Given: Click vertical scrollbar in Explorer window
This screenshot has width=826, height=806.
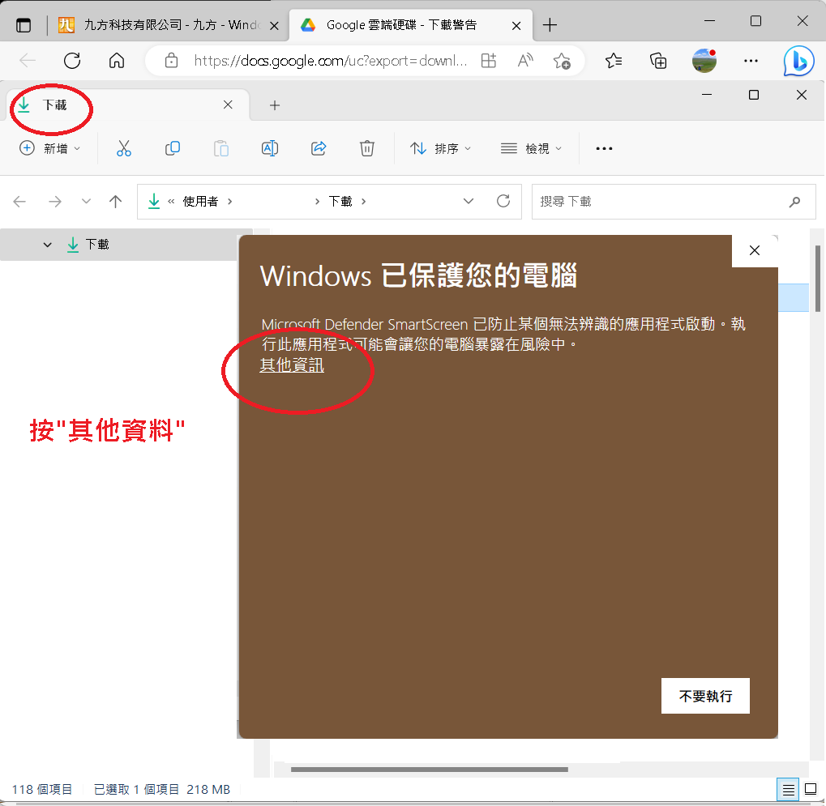Looking at the screenshot, I should [818, 279].
